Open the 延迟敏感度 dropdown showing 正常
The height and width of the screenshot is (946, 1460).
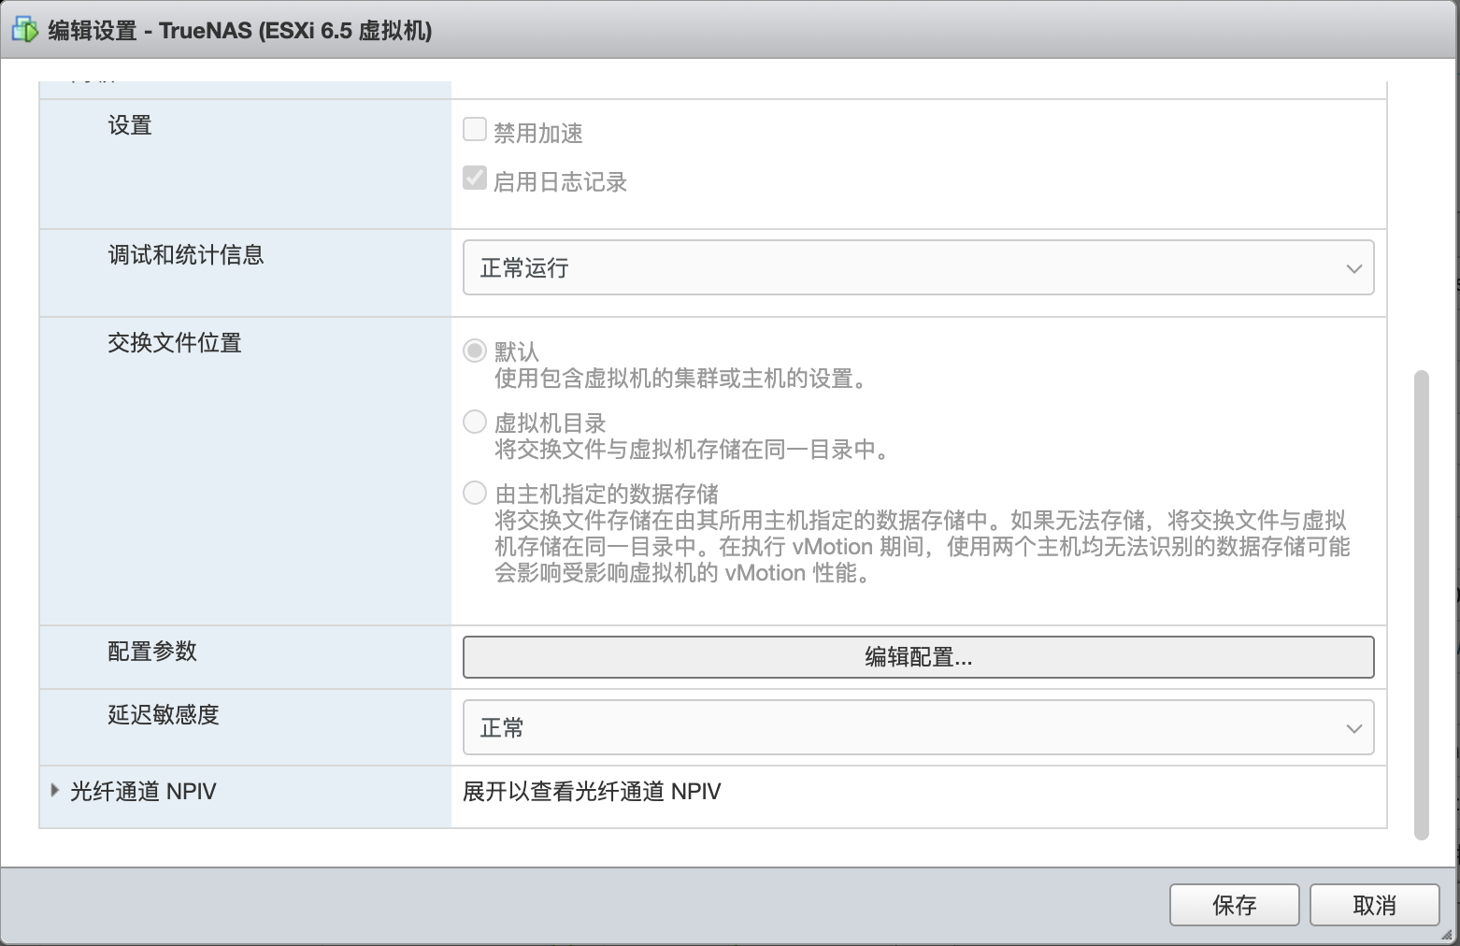click(918, 727)
